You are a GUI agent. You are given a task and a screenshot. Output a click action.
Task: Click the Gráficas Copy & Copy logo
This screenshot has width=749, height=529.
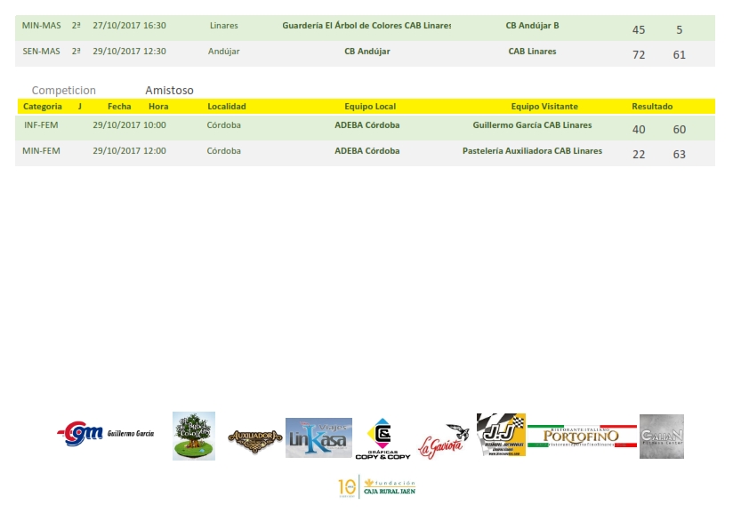point(383,439)
